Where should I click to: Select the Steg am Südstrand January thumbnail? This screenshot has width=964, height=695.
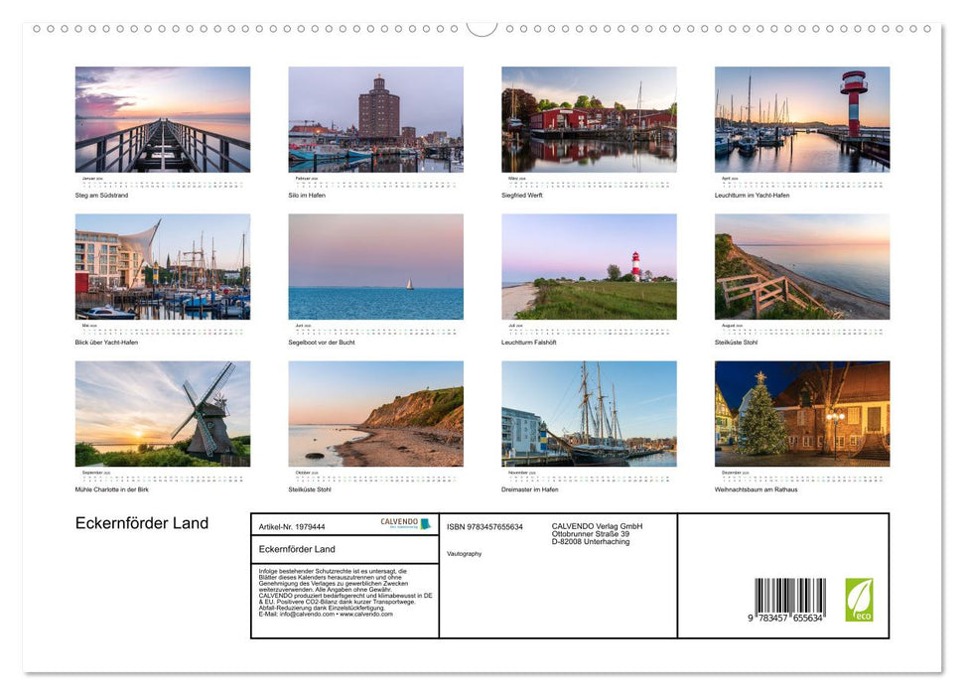point(162,119)
